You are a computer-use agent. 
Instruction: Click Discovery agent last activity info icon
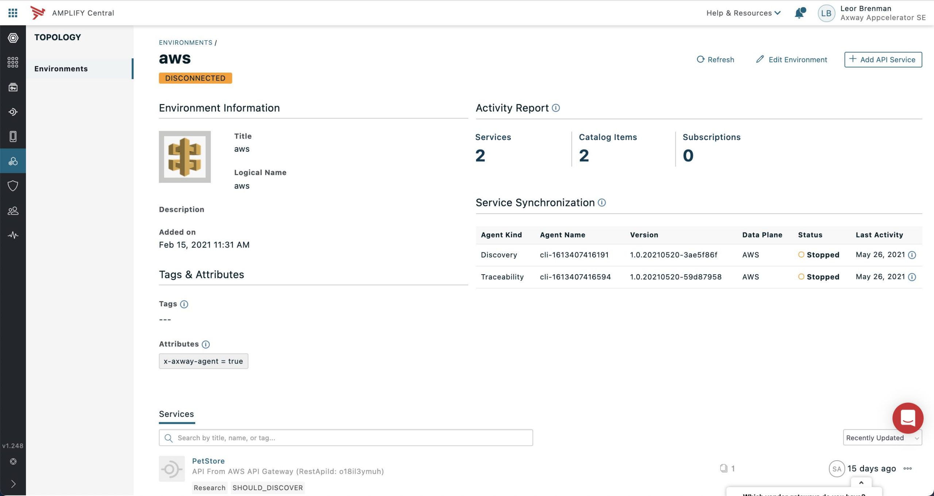[x=912, y=255]
